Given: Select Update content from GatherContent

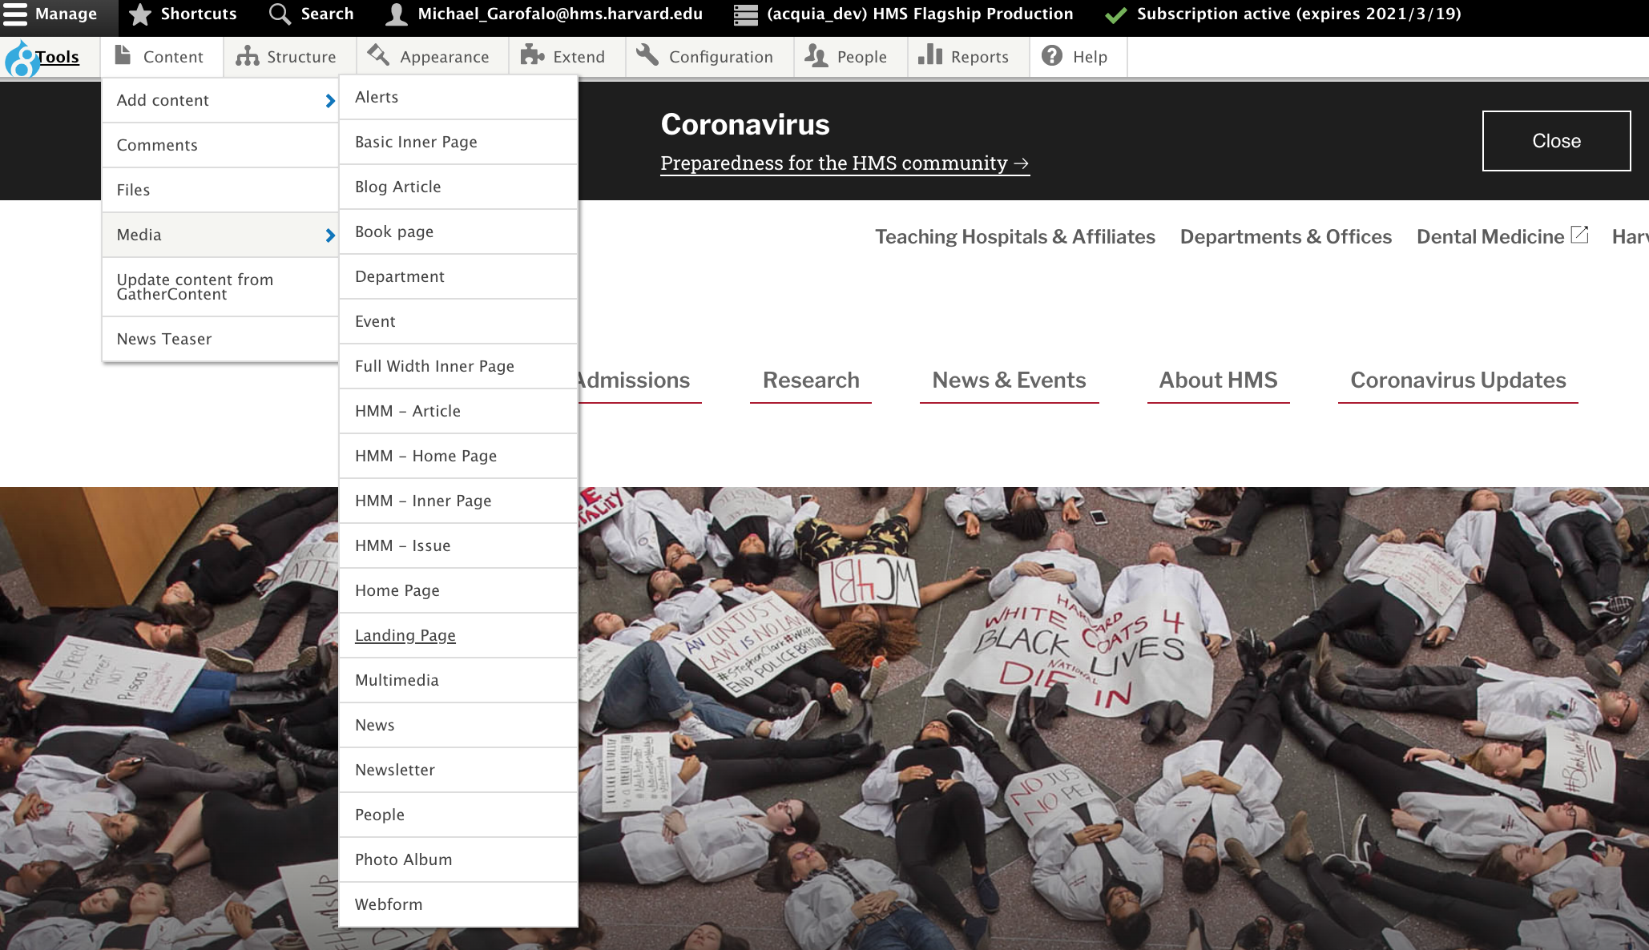Looking at the screenshot, I should [220, 287].
